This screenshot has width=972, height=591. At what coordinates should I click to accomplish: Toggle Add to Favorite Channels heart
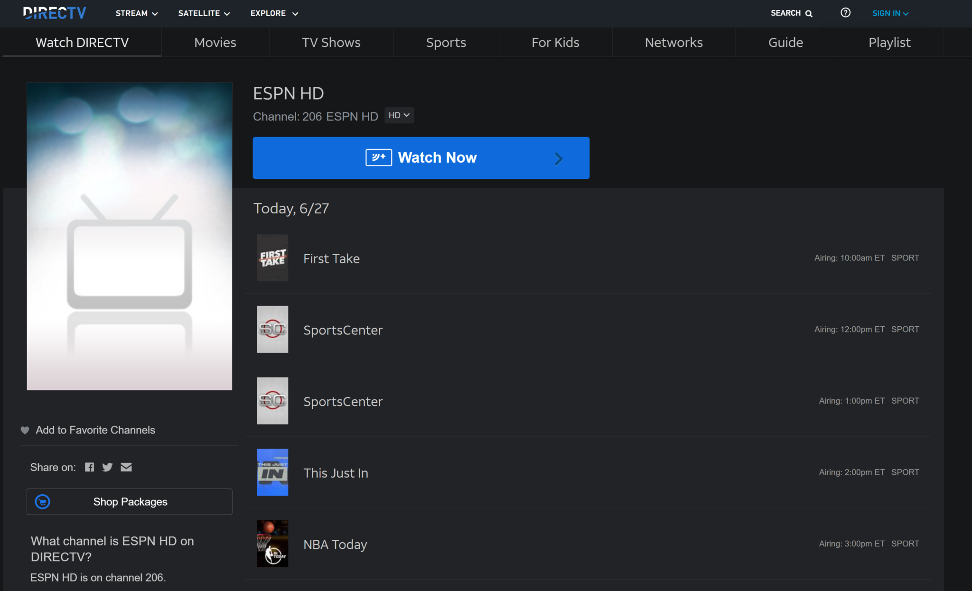pyautogui.click(x=25, y=430)
